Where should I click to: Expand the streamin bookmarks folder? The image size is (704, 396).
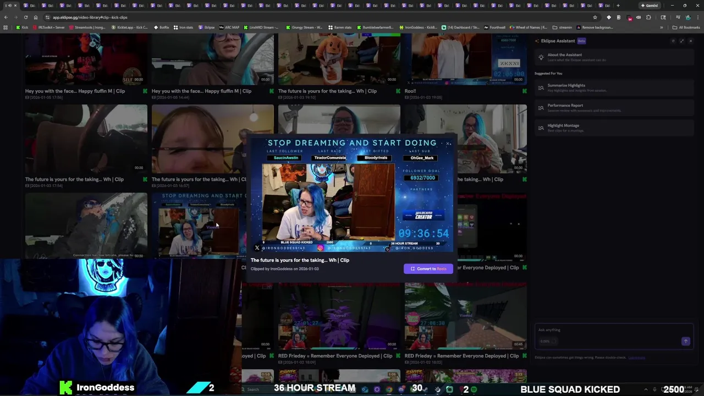(563, 27)
